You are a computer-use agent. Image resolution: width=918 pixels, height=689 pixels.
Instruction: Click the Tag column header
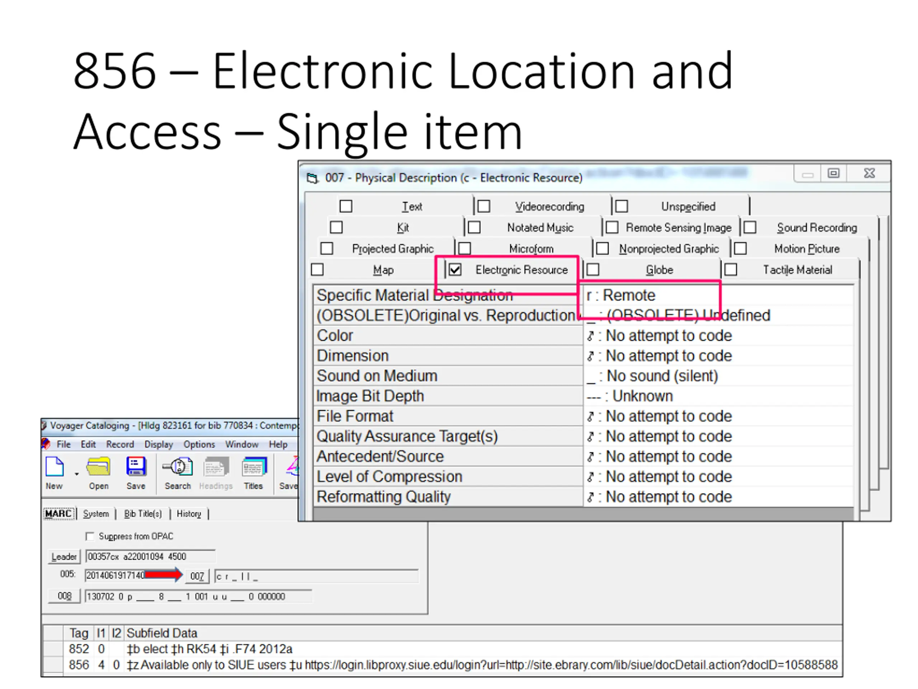[79, 633]
